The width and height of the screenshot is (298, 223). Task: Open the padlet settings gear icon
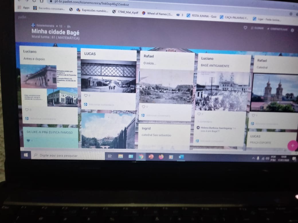click(292, 30)
